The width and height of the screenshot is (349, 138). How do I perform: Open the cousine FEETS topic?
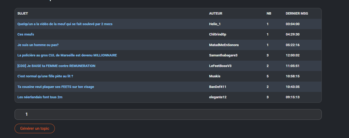pos(56,87)
